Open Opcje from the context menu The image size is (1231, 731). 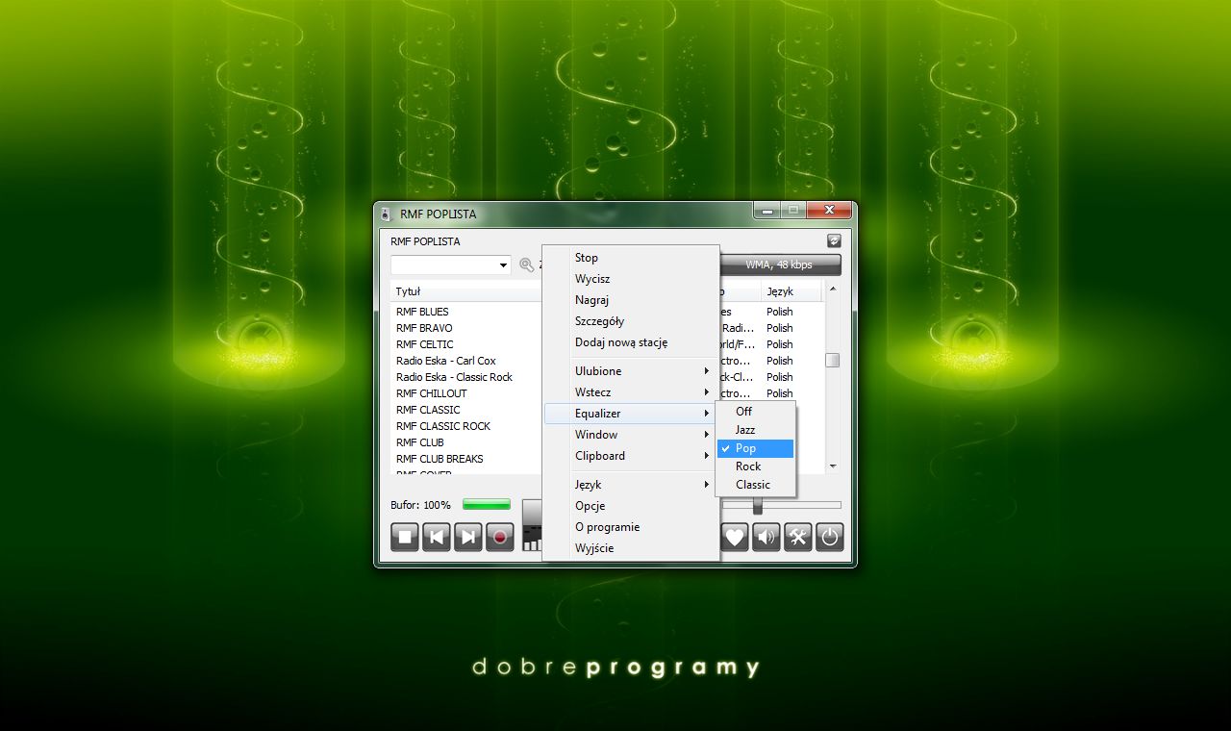click(x=631, y=506)
